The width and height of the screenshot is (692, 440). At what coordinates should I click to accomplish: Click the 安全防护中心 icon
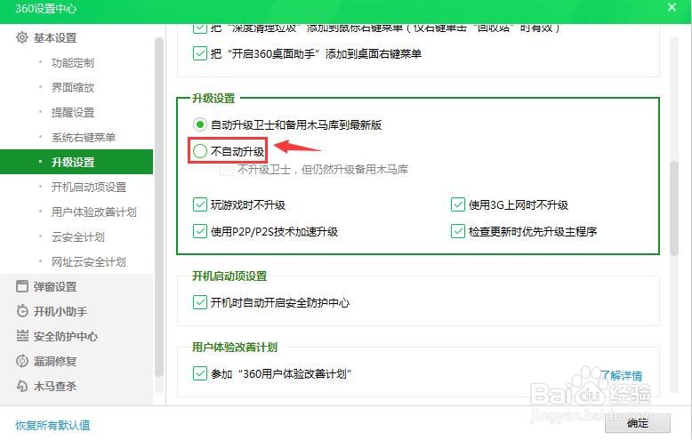pyautogui.click(x=22, y=336)
